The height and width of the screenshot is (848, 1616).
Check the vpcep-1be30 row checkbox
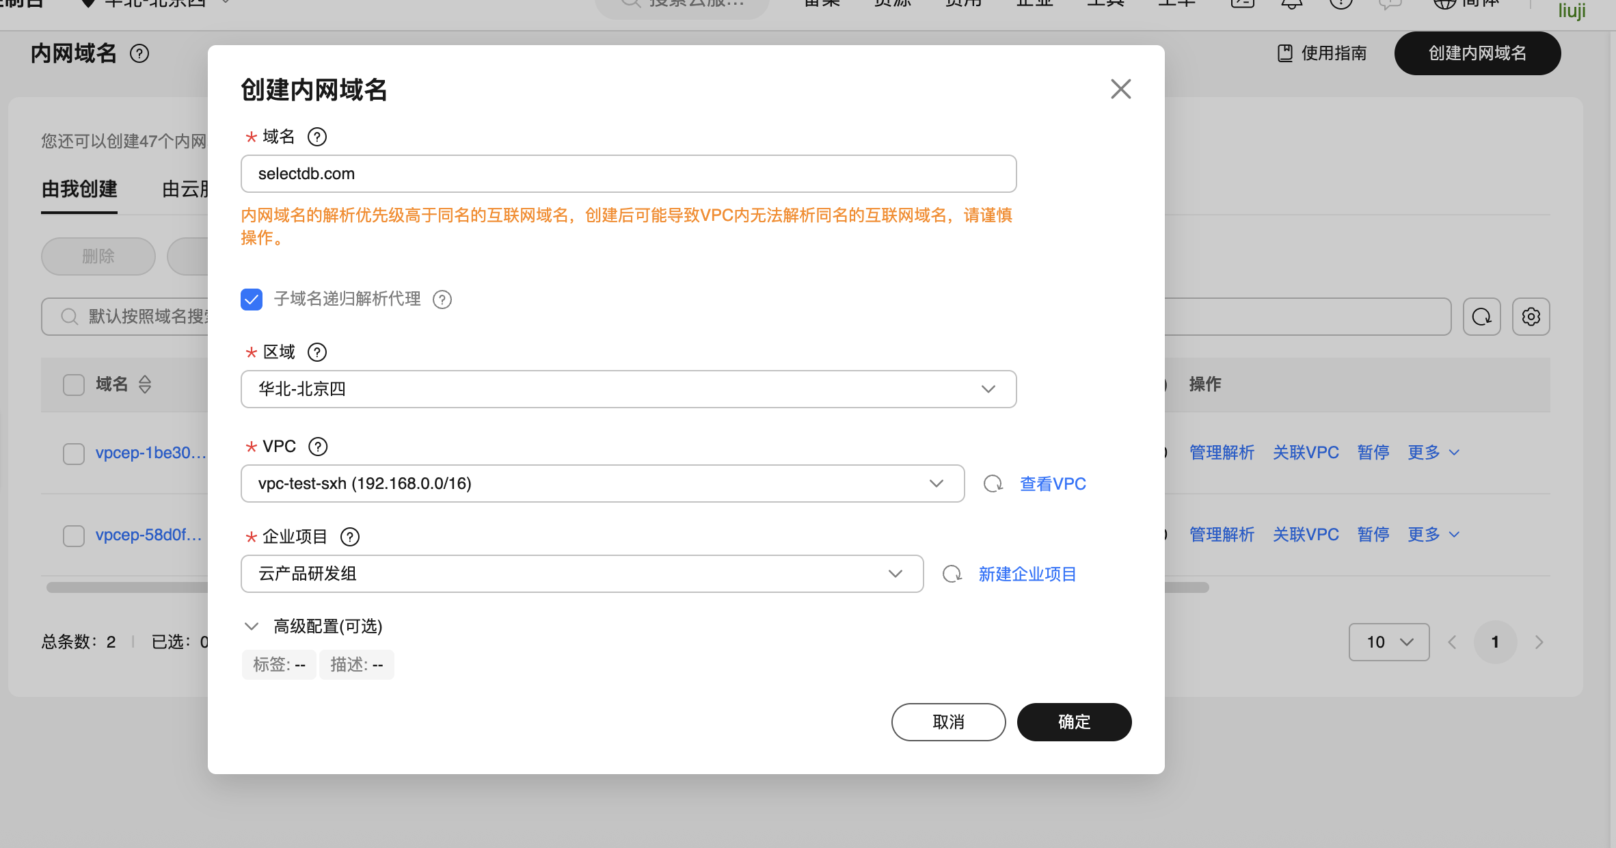pyautogui.click(x=74, y=453)
